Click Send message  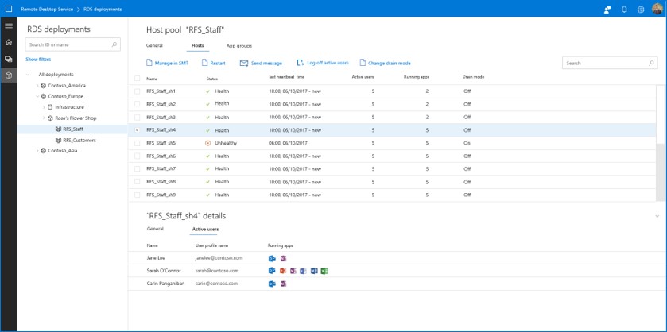(x=261, y=63)
